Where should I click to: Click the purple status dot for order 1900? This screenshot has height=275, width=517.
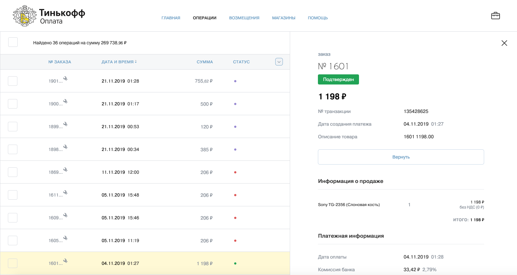click(x=235, y=104)
